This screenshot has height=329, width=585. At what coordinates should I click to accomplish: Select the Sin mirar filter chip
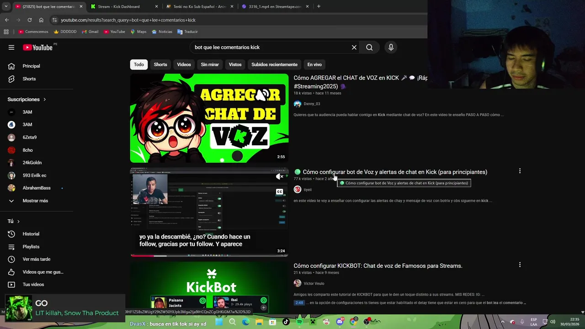click(x=210, y=64)
